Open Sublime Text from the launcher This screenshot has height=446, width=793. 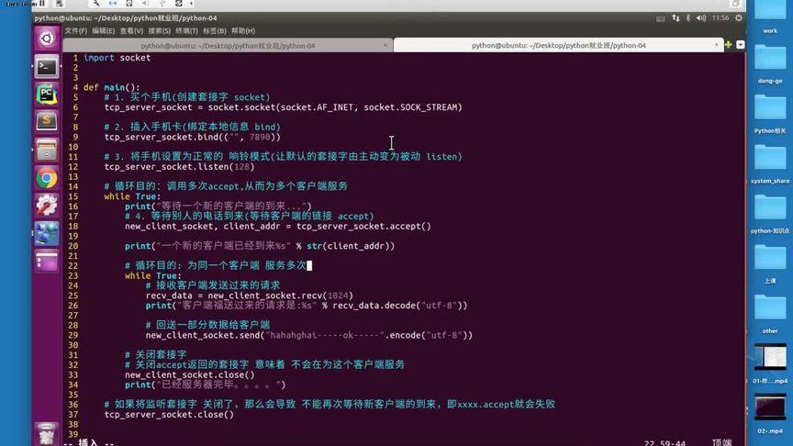47,121
